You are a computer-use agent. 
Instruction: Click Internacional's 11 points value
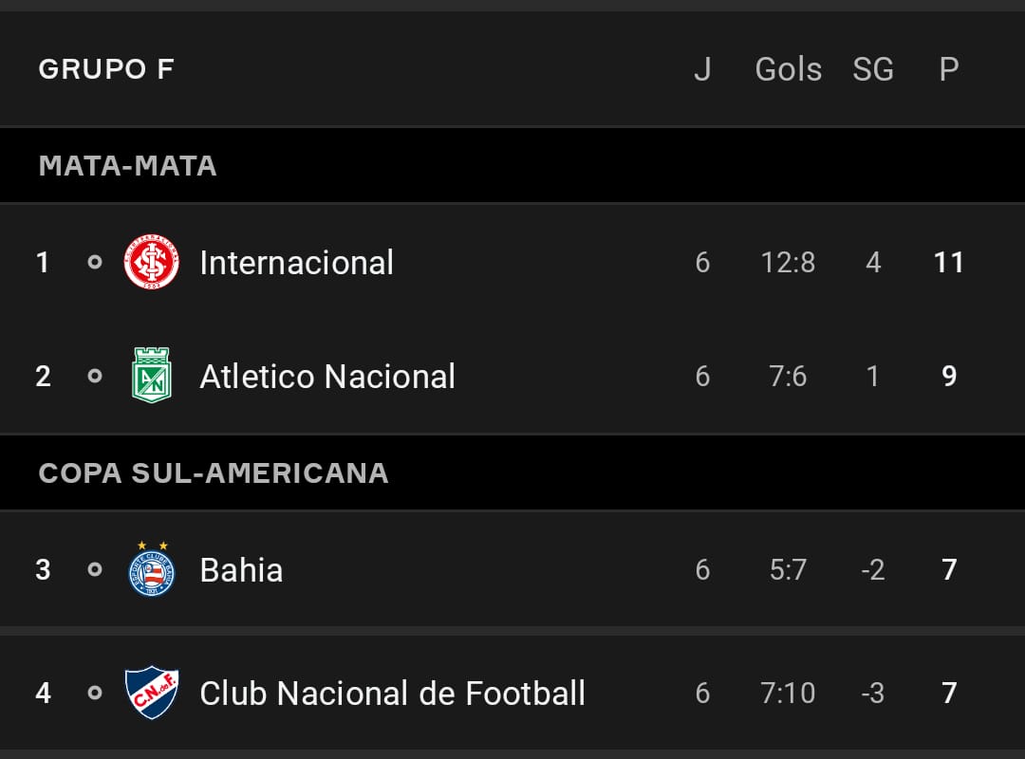click(x=949, y=262)
